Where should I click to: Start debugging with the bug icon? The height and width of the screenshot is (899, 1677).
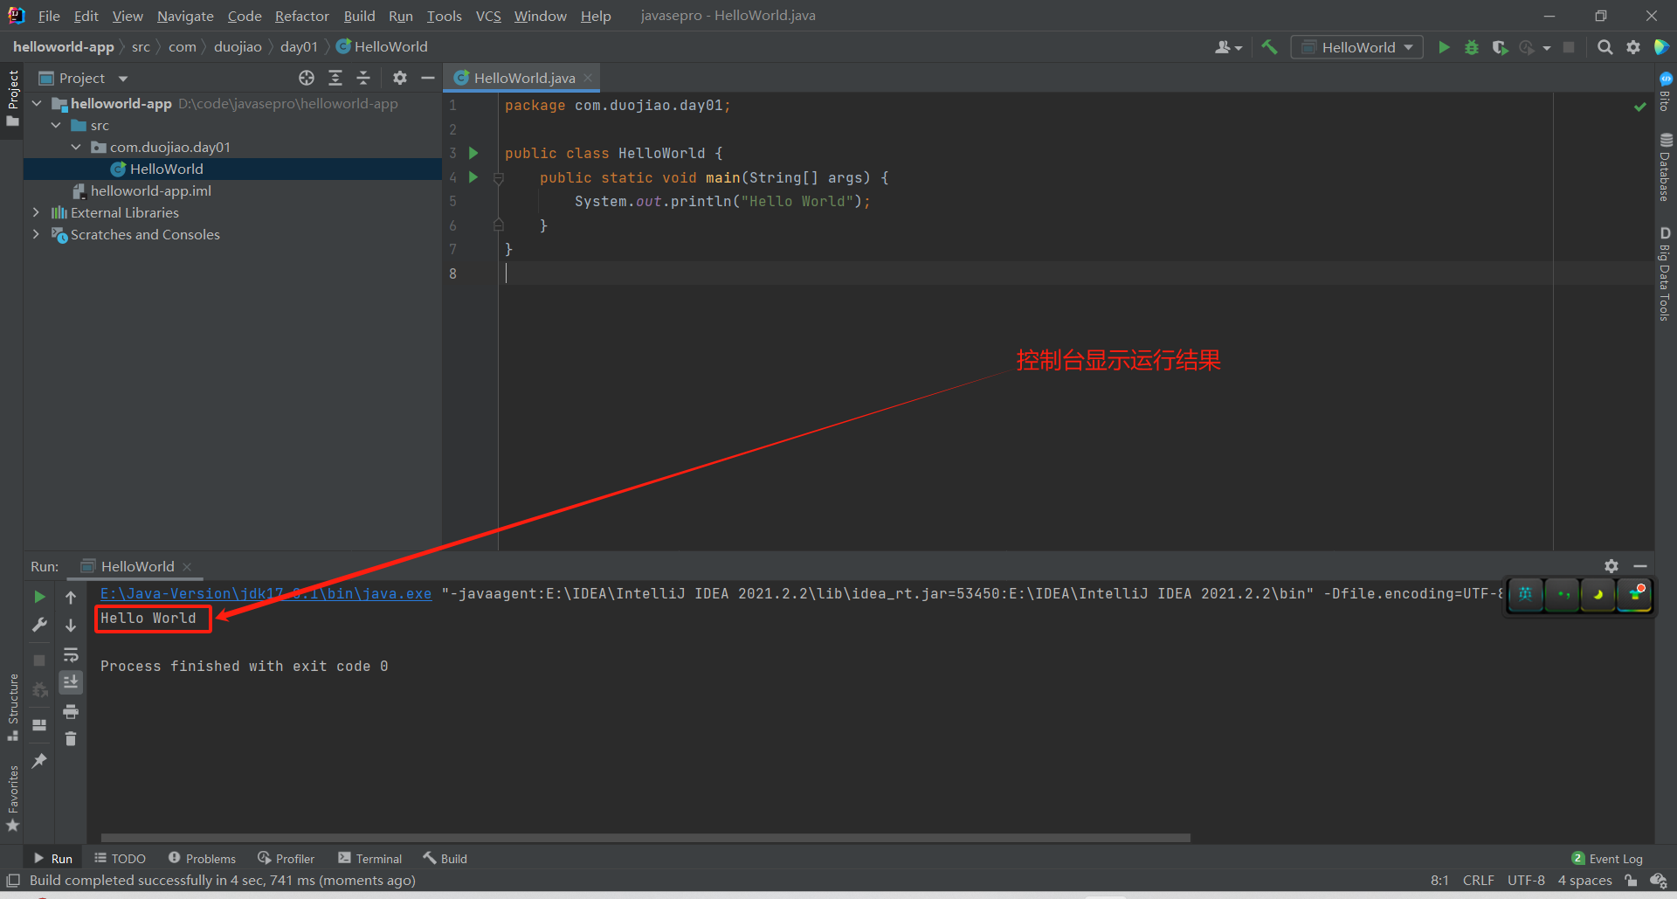tap(1472, 47)
